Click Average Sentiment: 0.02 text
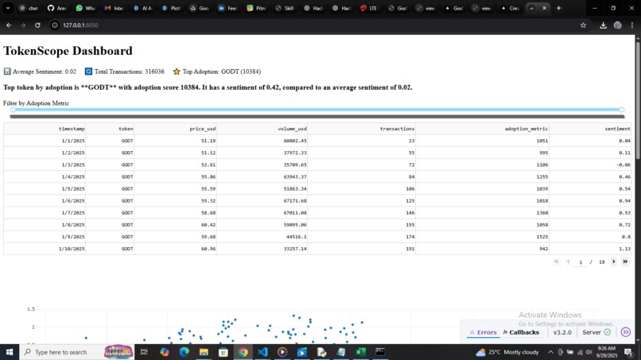The image size is (641, 360). coord(45,72)
